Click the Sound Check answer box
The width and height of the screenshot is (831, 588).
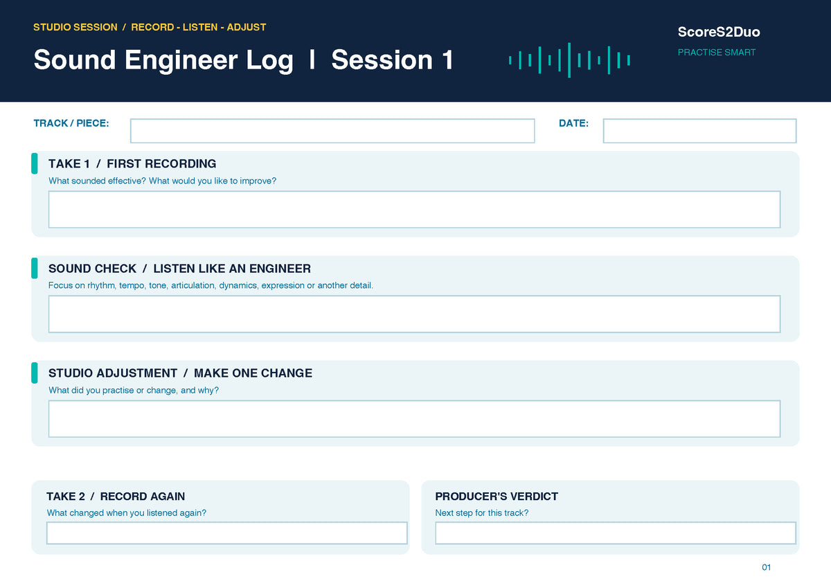414,314
